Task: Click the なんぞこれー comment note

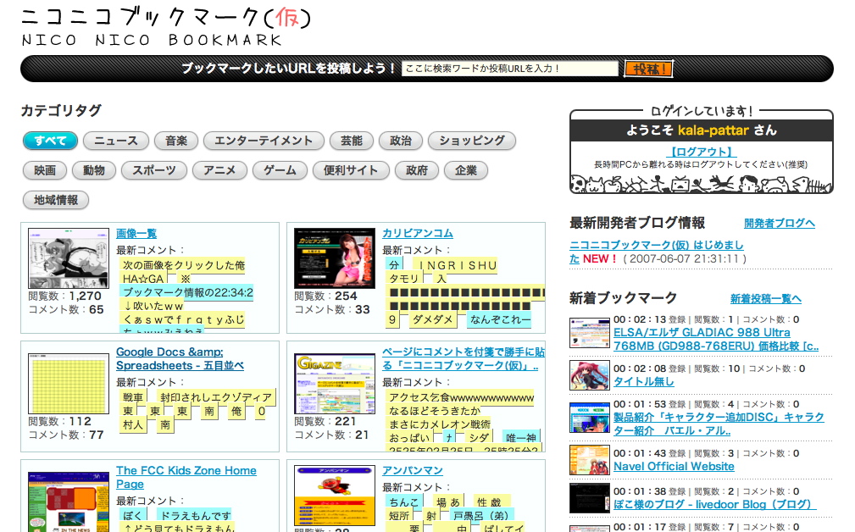Action: [x=500, y=320]
